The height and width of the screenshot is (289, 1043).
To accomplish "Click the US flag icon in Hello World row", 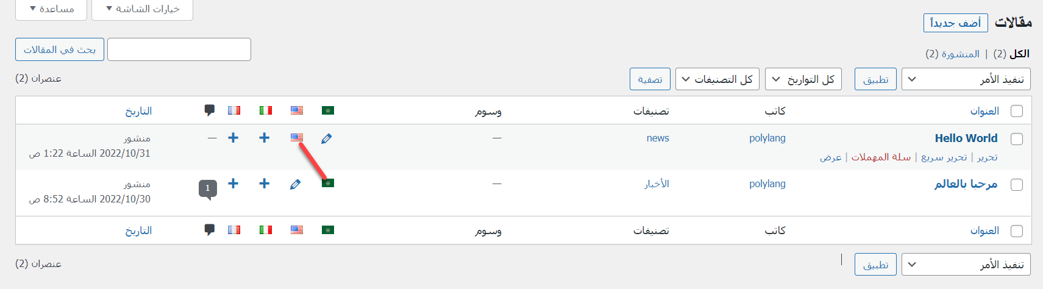I will [297, 138].
